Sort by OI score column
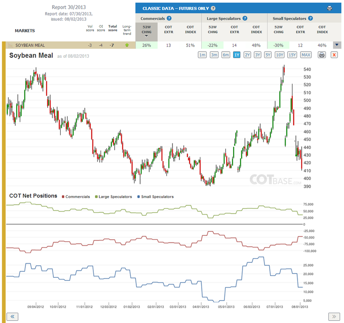 coord(101,28)
